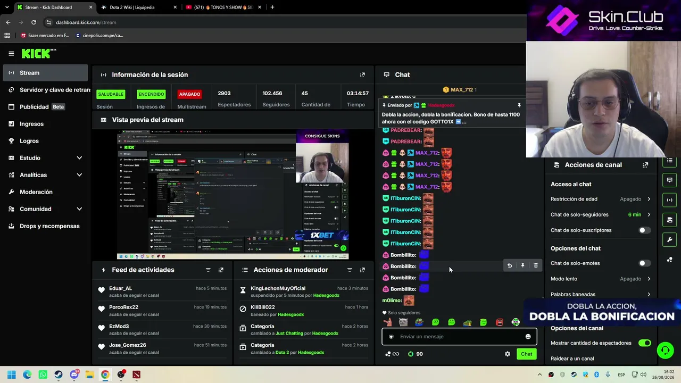Open the hamburger menu beside the Kick logo
This screenshot has height=383, width=681.
(11, 53)
